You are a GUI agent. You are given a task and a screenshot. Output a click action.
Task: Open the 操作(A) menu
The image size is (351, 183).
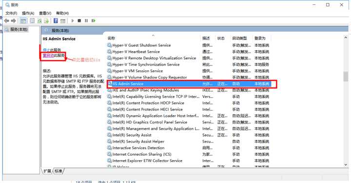[x=28, y=13]
